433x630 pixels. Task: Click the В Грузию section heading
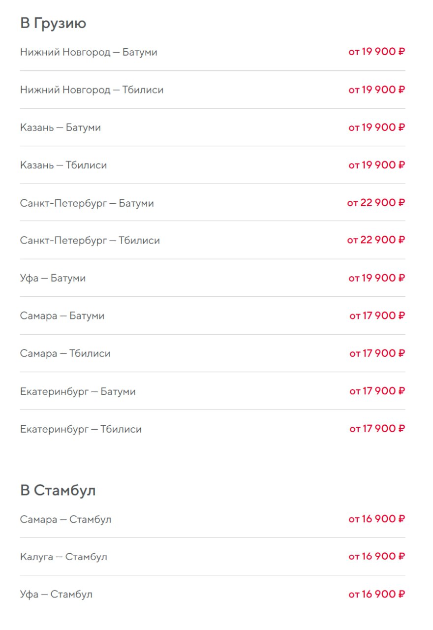point(53,23)
